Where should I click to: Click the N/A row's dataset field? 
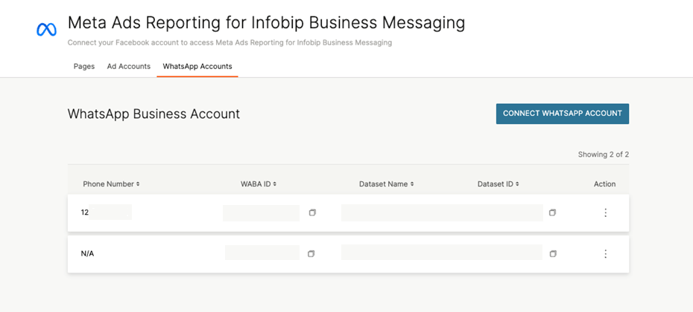[x=441, y=253]
